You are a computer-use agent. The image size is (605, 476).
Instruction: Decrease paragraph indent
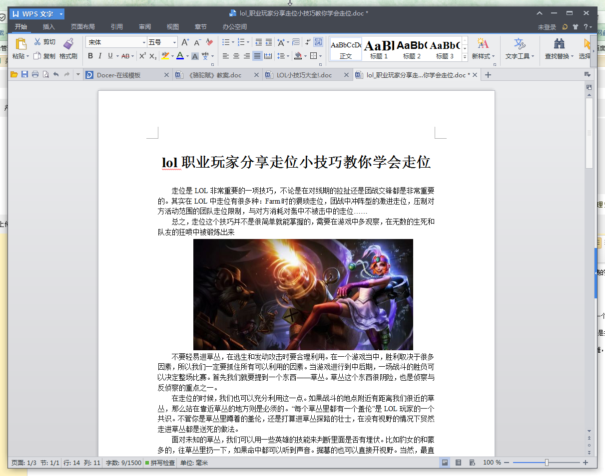258,42
